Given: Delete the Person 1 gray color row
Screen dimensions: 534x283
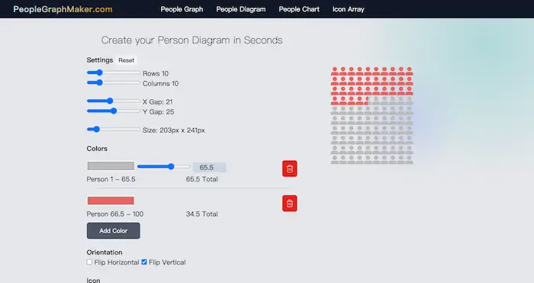Looking at the screenshot, I should (289, 169).
